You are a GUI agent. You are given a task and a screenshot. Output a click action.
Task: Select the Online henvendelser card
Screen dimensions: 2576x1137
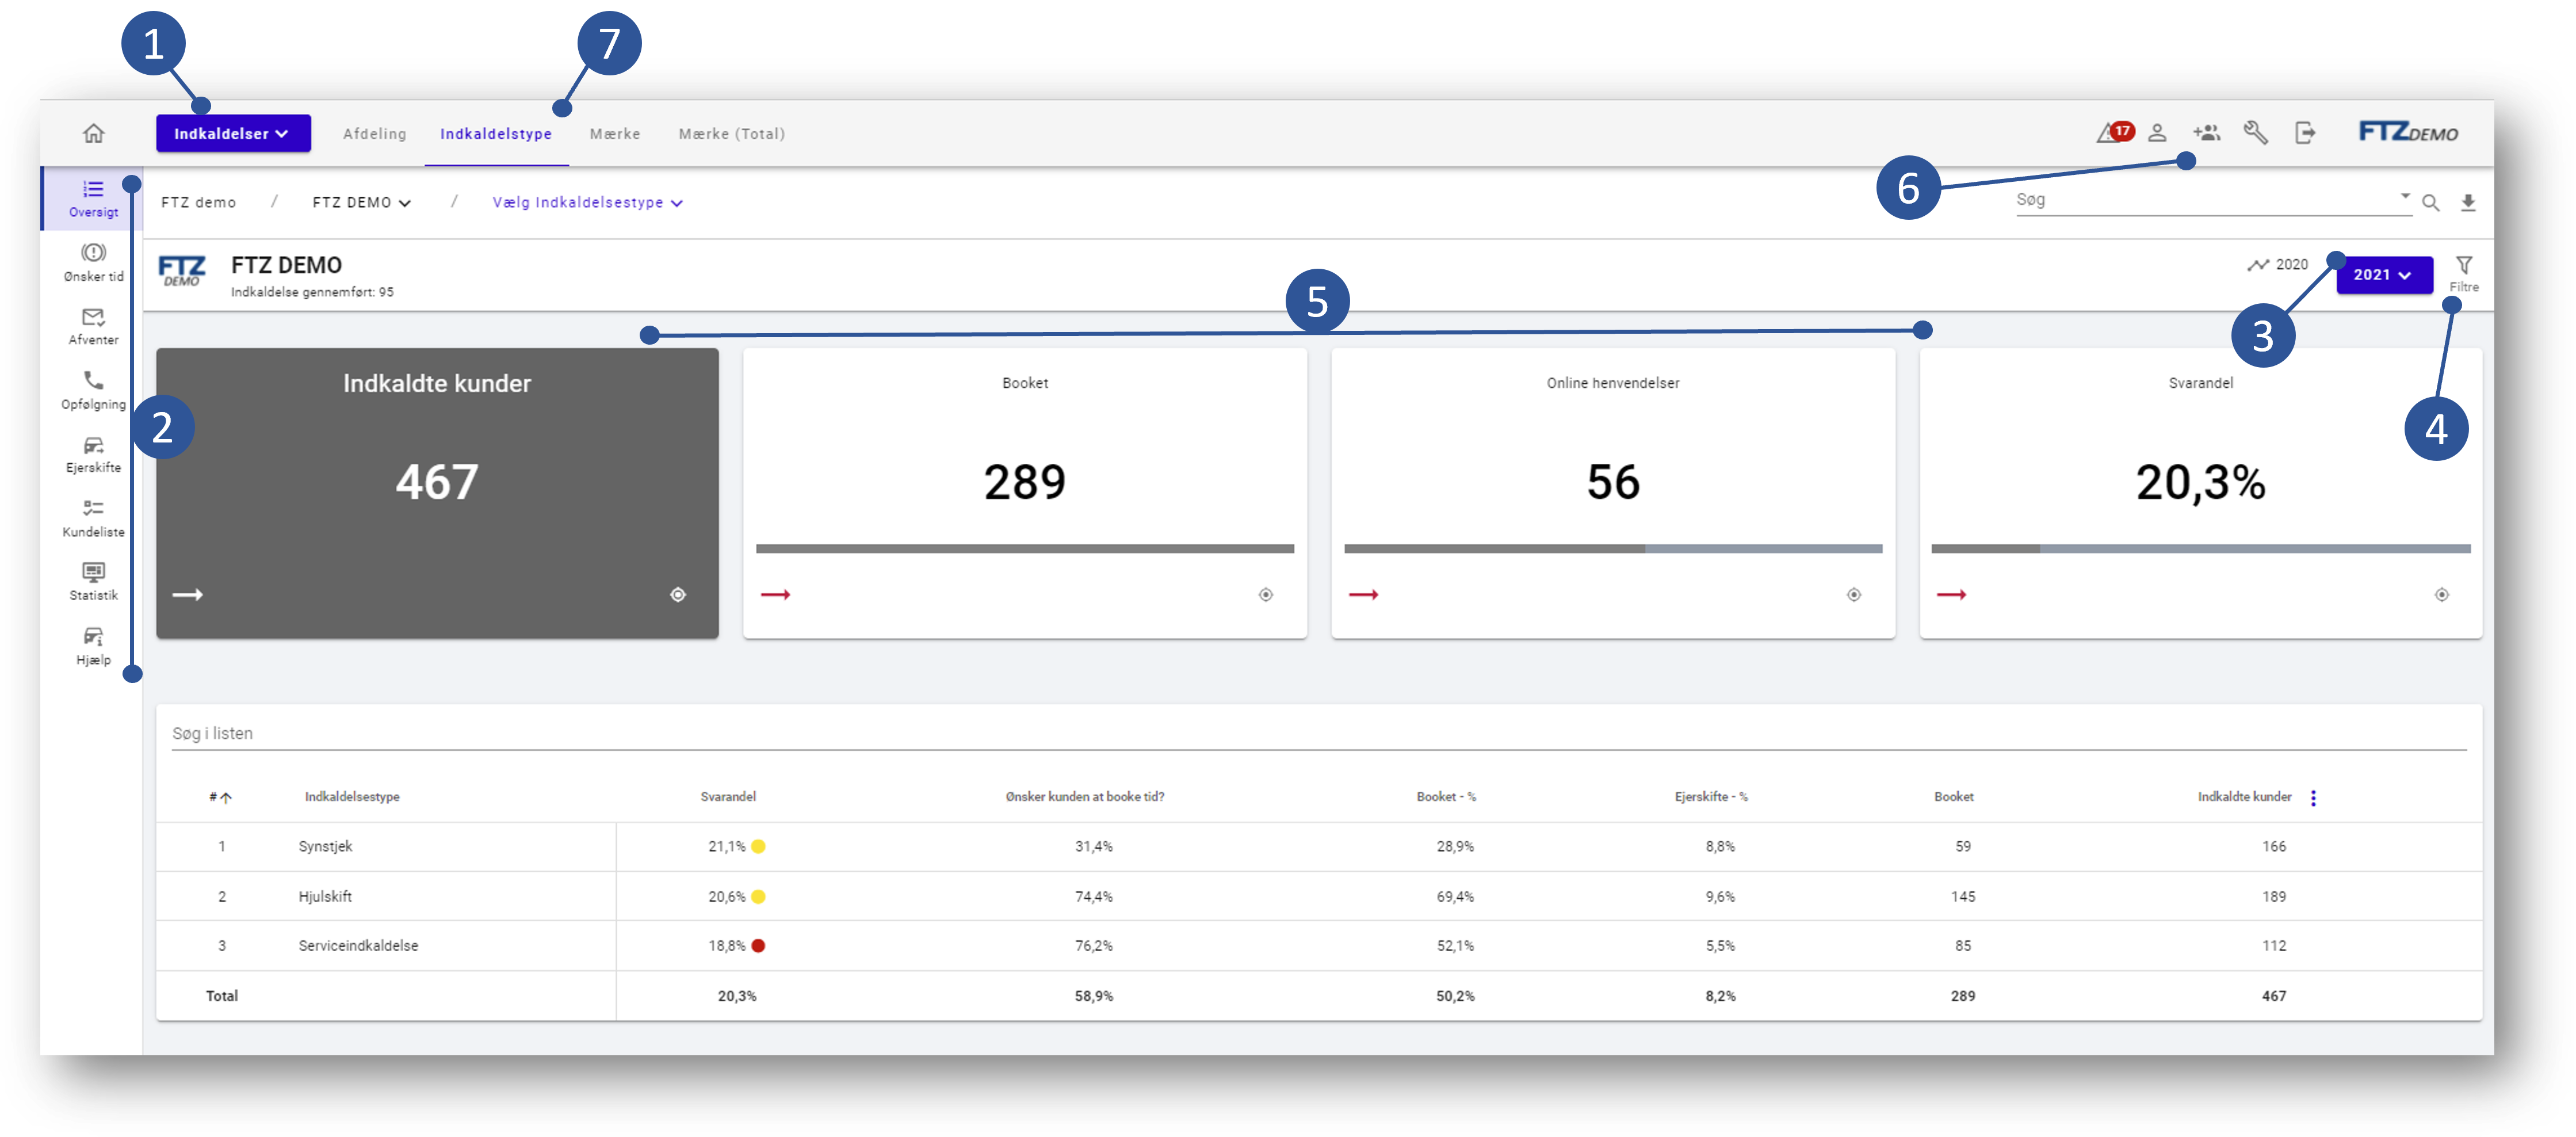pos(1613,493)
